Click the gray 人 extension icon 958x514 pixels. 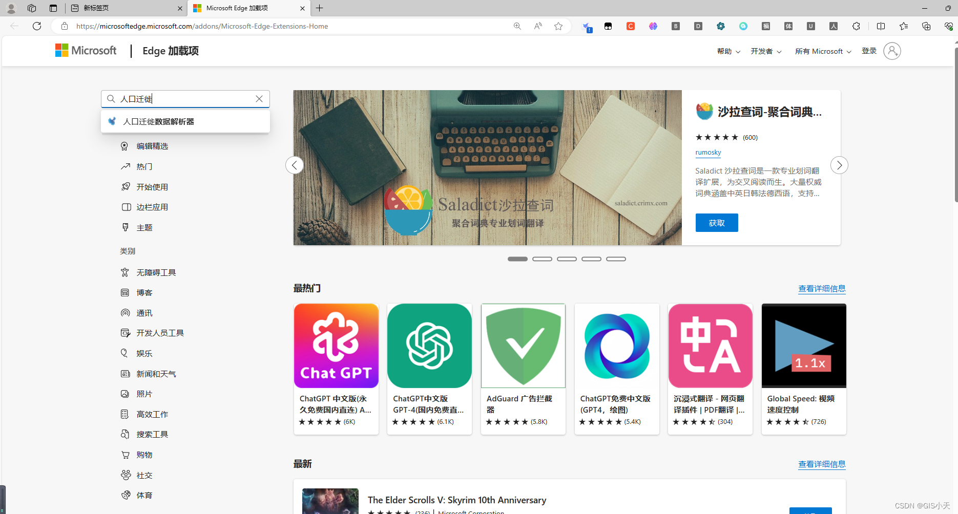834,26
